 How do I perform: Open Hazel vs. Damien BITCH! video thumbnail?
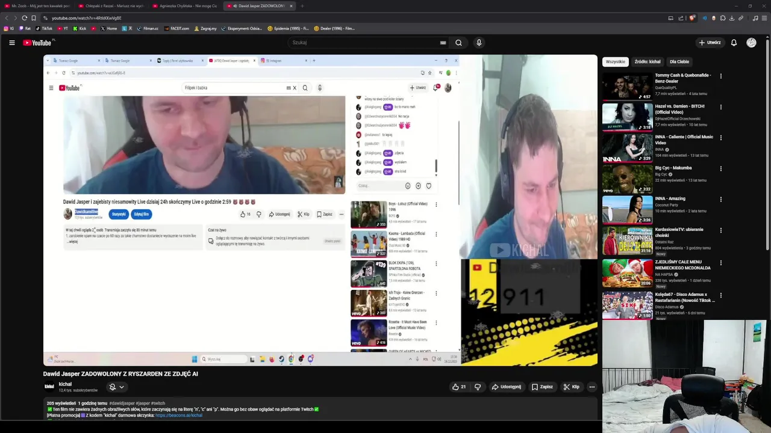click(x=627, y=117)
